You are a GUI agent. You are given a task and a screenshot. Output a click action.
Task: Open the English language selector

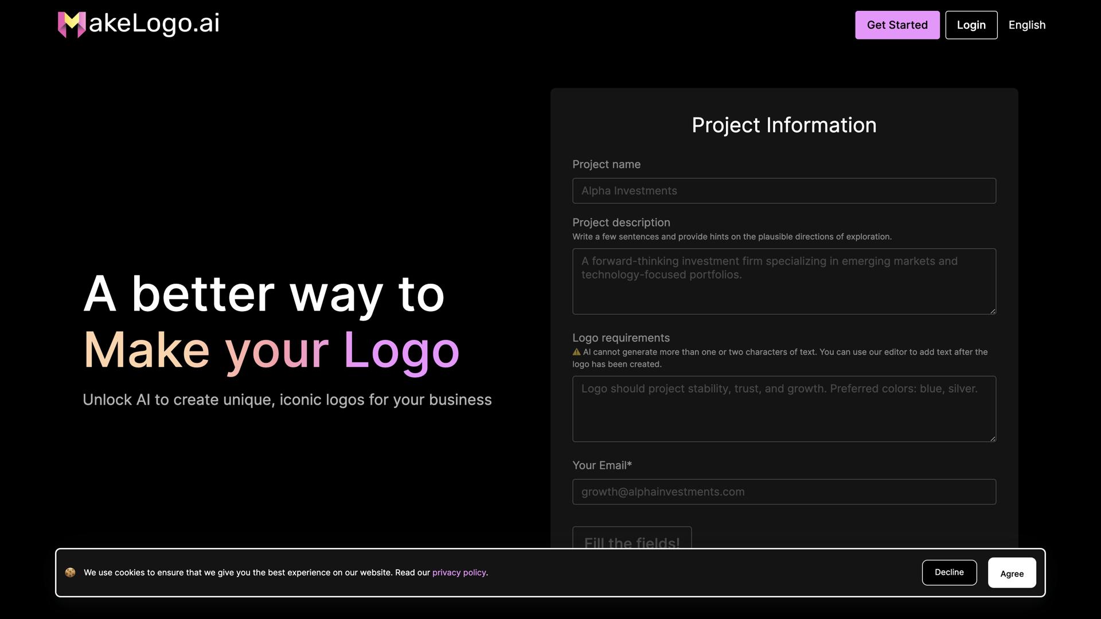pos(1026,25)
